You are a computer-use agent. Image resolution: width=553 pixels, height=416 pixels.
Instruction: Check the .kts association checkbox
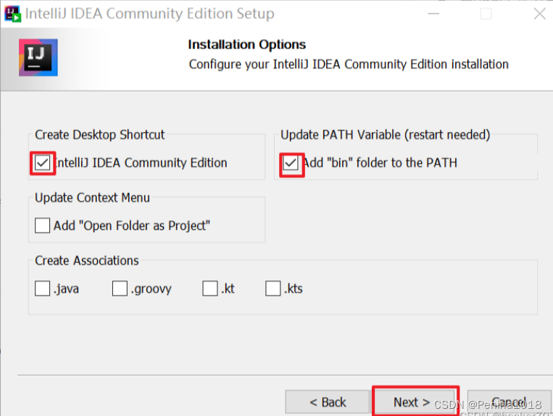(x=273, y=288)
